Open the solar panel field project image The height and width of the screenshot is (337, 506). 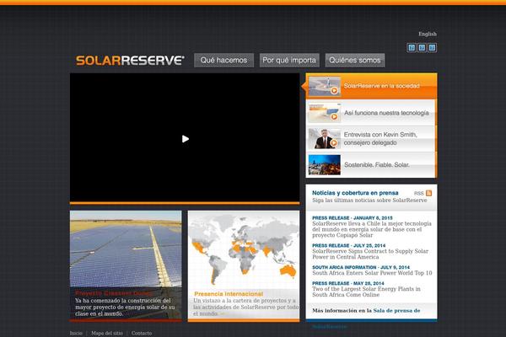pos(126,249)
